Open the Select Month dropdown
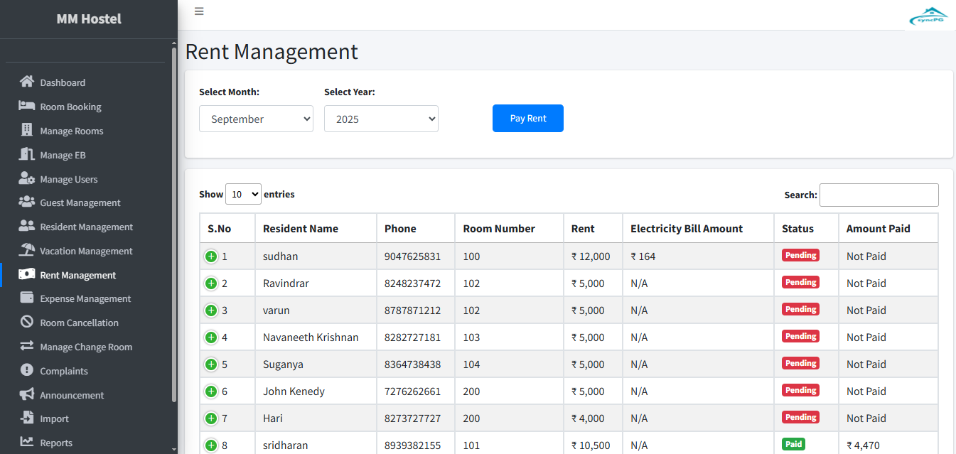 pos(256,119)
